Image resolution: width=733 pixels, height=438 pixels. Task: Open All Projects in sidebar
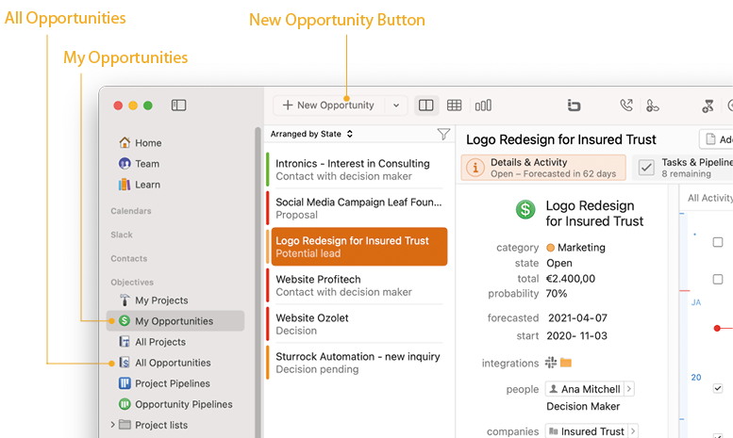152,342
